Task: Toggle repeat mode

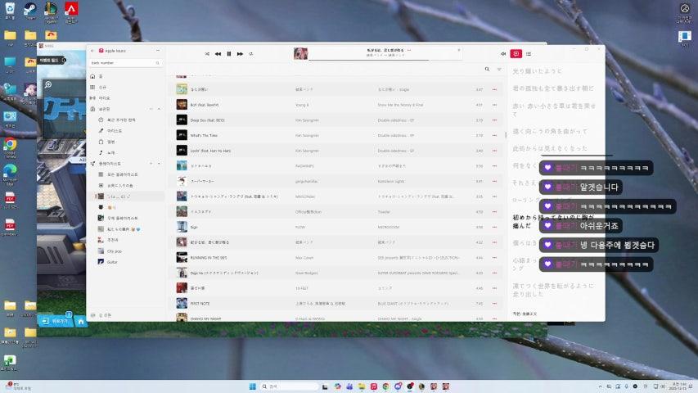Action: click(250, 54)
